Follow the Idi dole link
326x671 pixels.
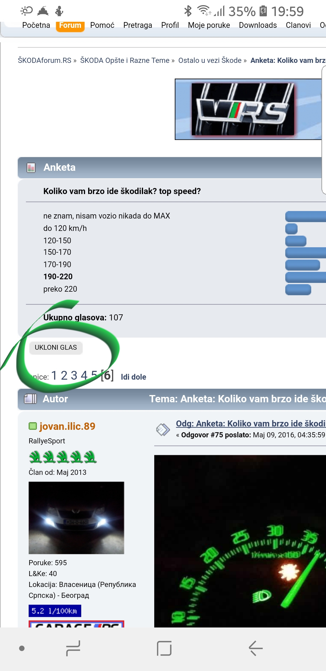coord(133,377)
